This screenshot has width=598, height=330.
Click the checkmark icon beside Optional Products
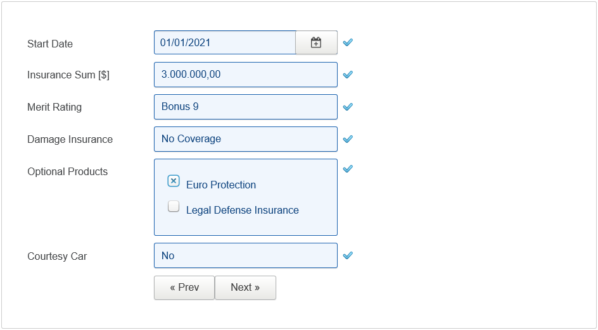point(348,169)
